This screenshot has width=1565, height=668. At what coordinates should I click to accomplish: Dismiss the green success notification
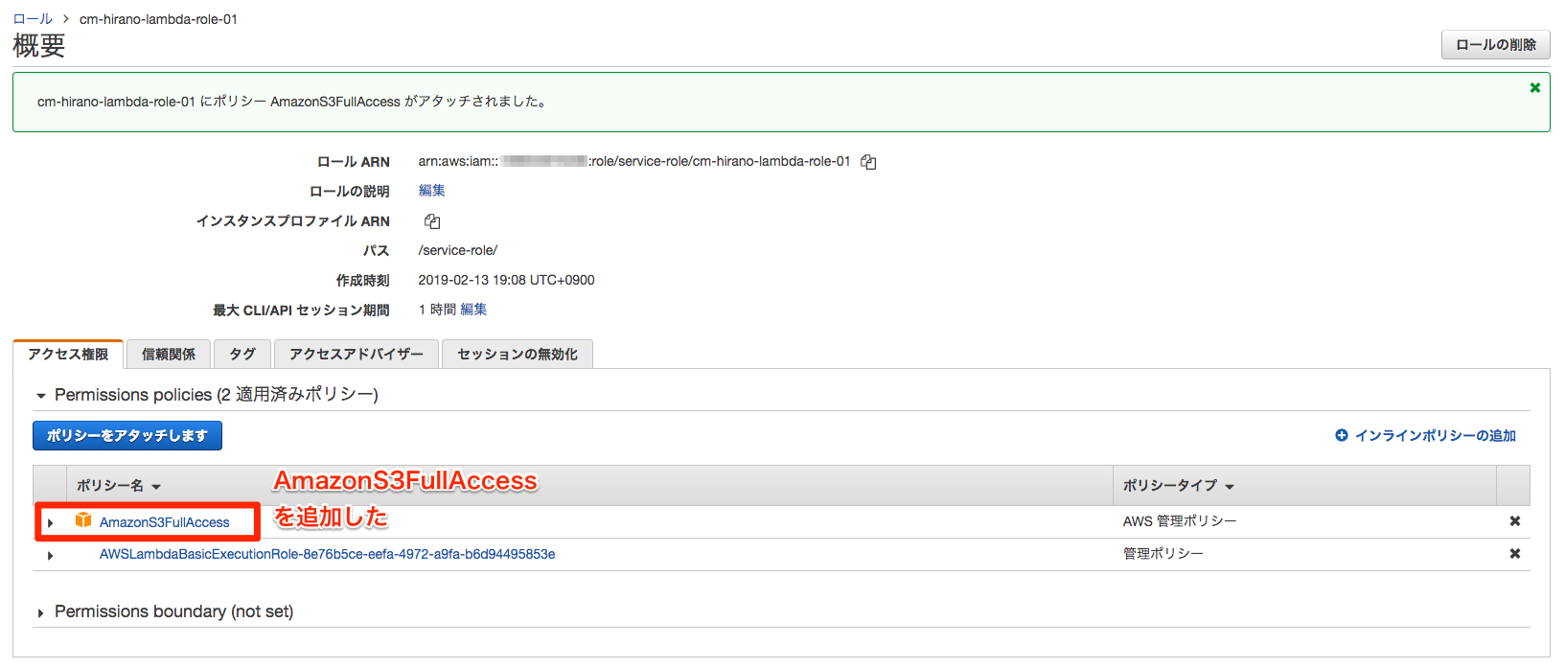[1535, 88]
